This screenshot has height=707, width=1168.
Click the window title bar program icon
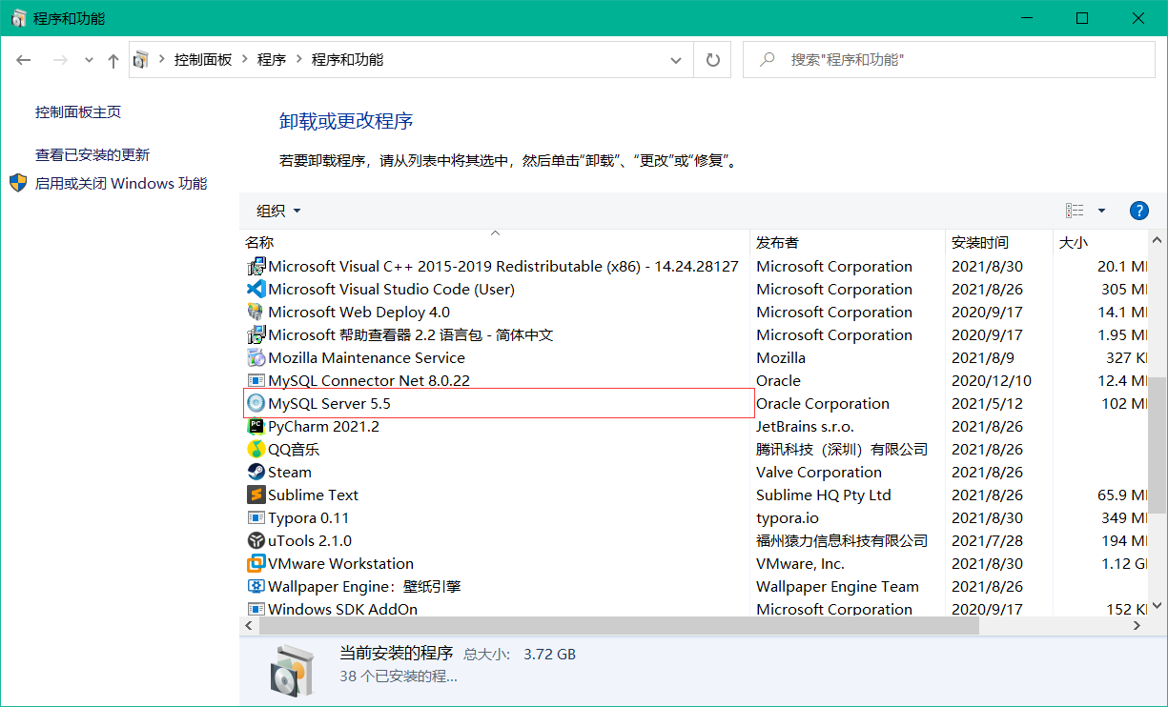click(19, 19)
